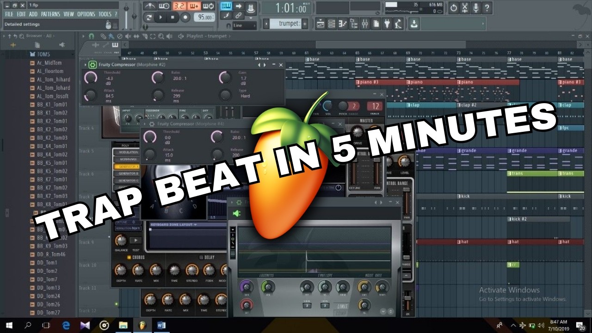Click the scissors audio editor icon
This screenshot has width=592, height=333.
(x=464, y=7)
